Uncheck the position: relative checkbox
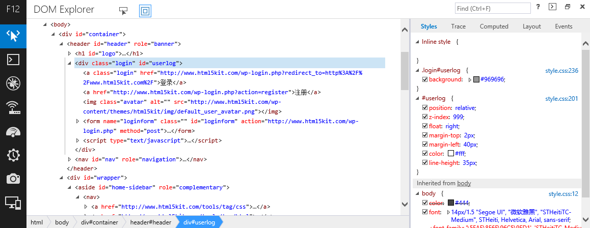 tap(425, 108)
